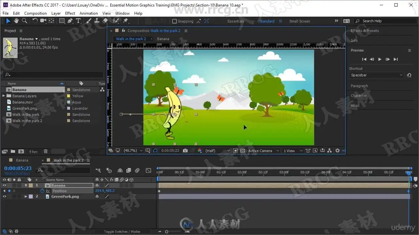Play the preview
The width and height of the screenshot is (419, 235).
[380, 59]
